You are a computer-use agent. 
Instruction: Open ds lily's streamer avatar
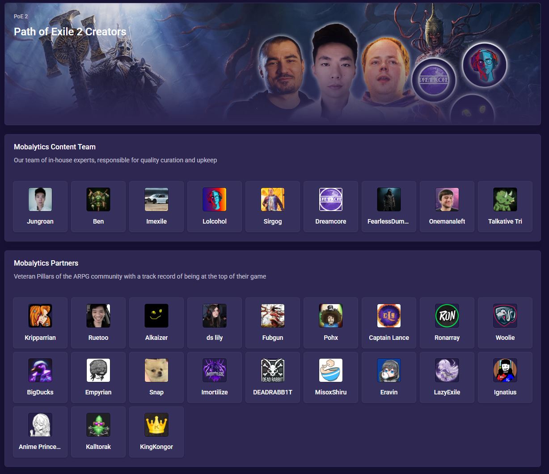pyautogui.click(x=215, y=316)
